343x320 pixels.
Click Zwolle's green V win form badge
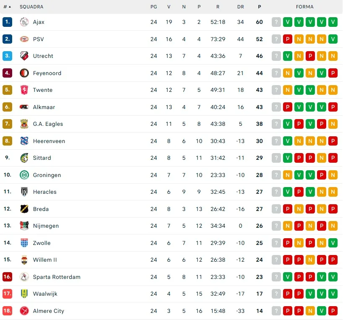[x=333, y=243]
